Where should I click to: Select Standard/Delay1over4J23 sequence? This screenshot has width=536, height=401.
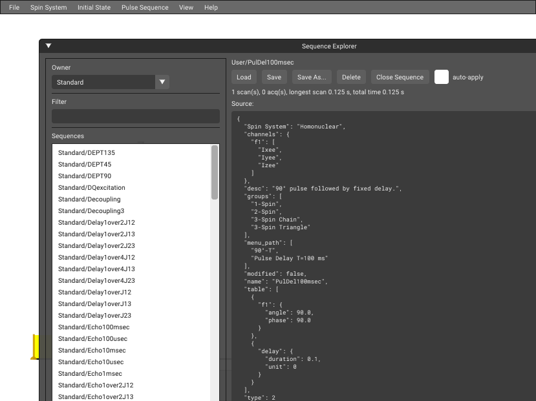96,280
